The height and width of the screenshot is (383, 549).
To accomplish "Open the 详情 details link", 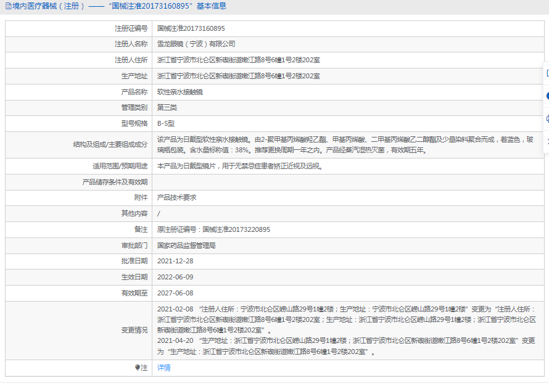I will (x=164, y=368).
